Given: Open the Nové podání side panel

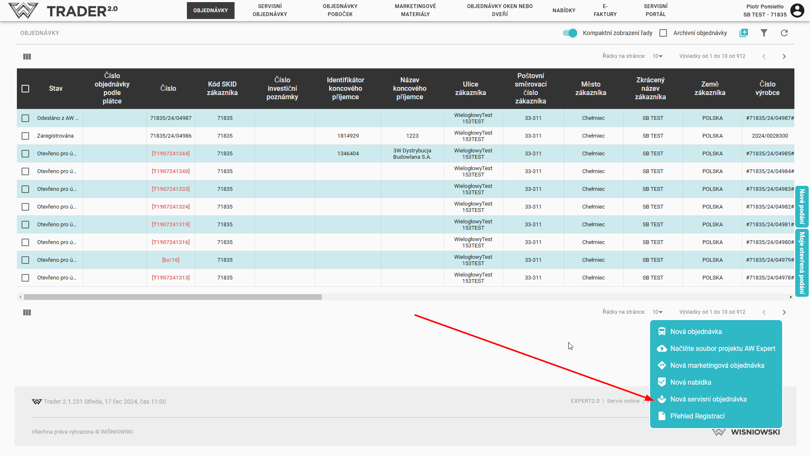Looking at the screenshot, I should pyautogui.click(x=802, y=206).
